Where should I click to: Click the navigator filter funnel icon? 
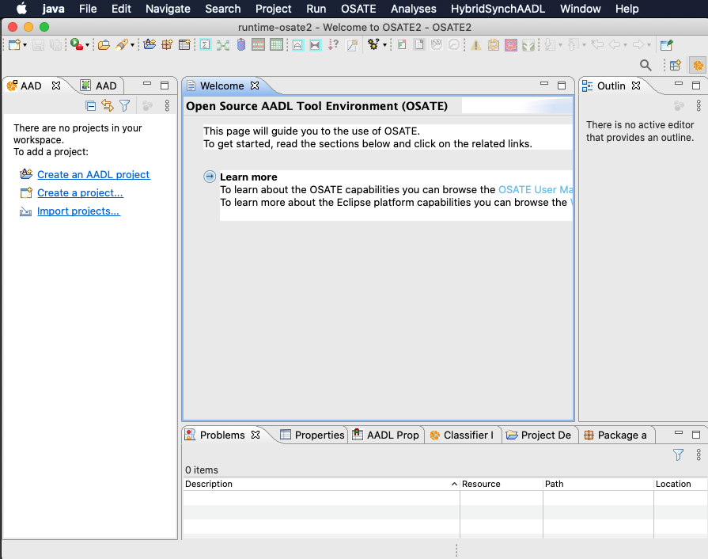coord(125,106)
